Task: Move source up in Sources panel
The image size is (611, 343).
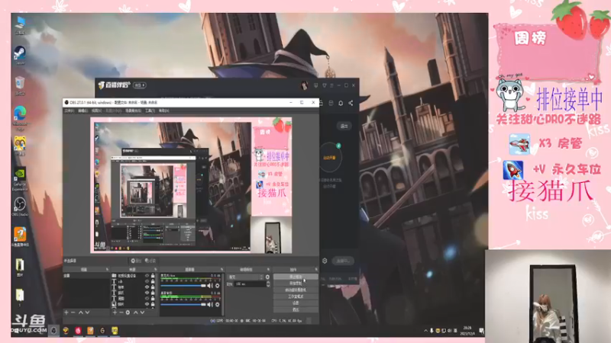Action: coord(136,313)
